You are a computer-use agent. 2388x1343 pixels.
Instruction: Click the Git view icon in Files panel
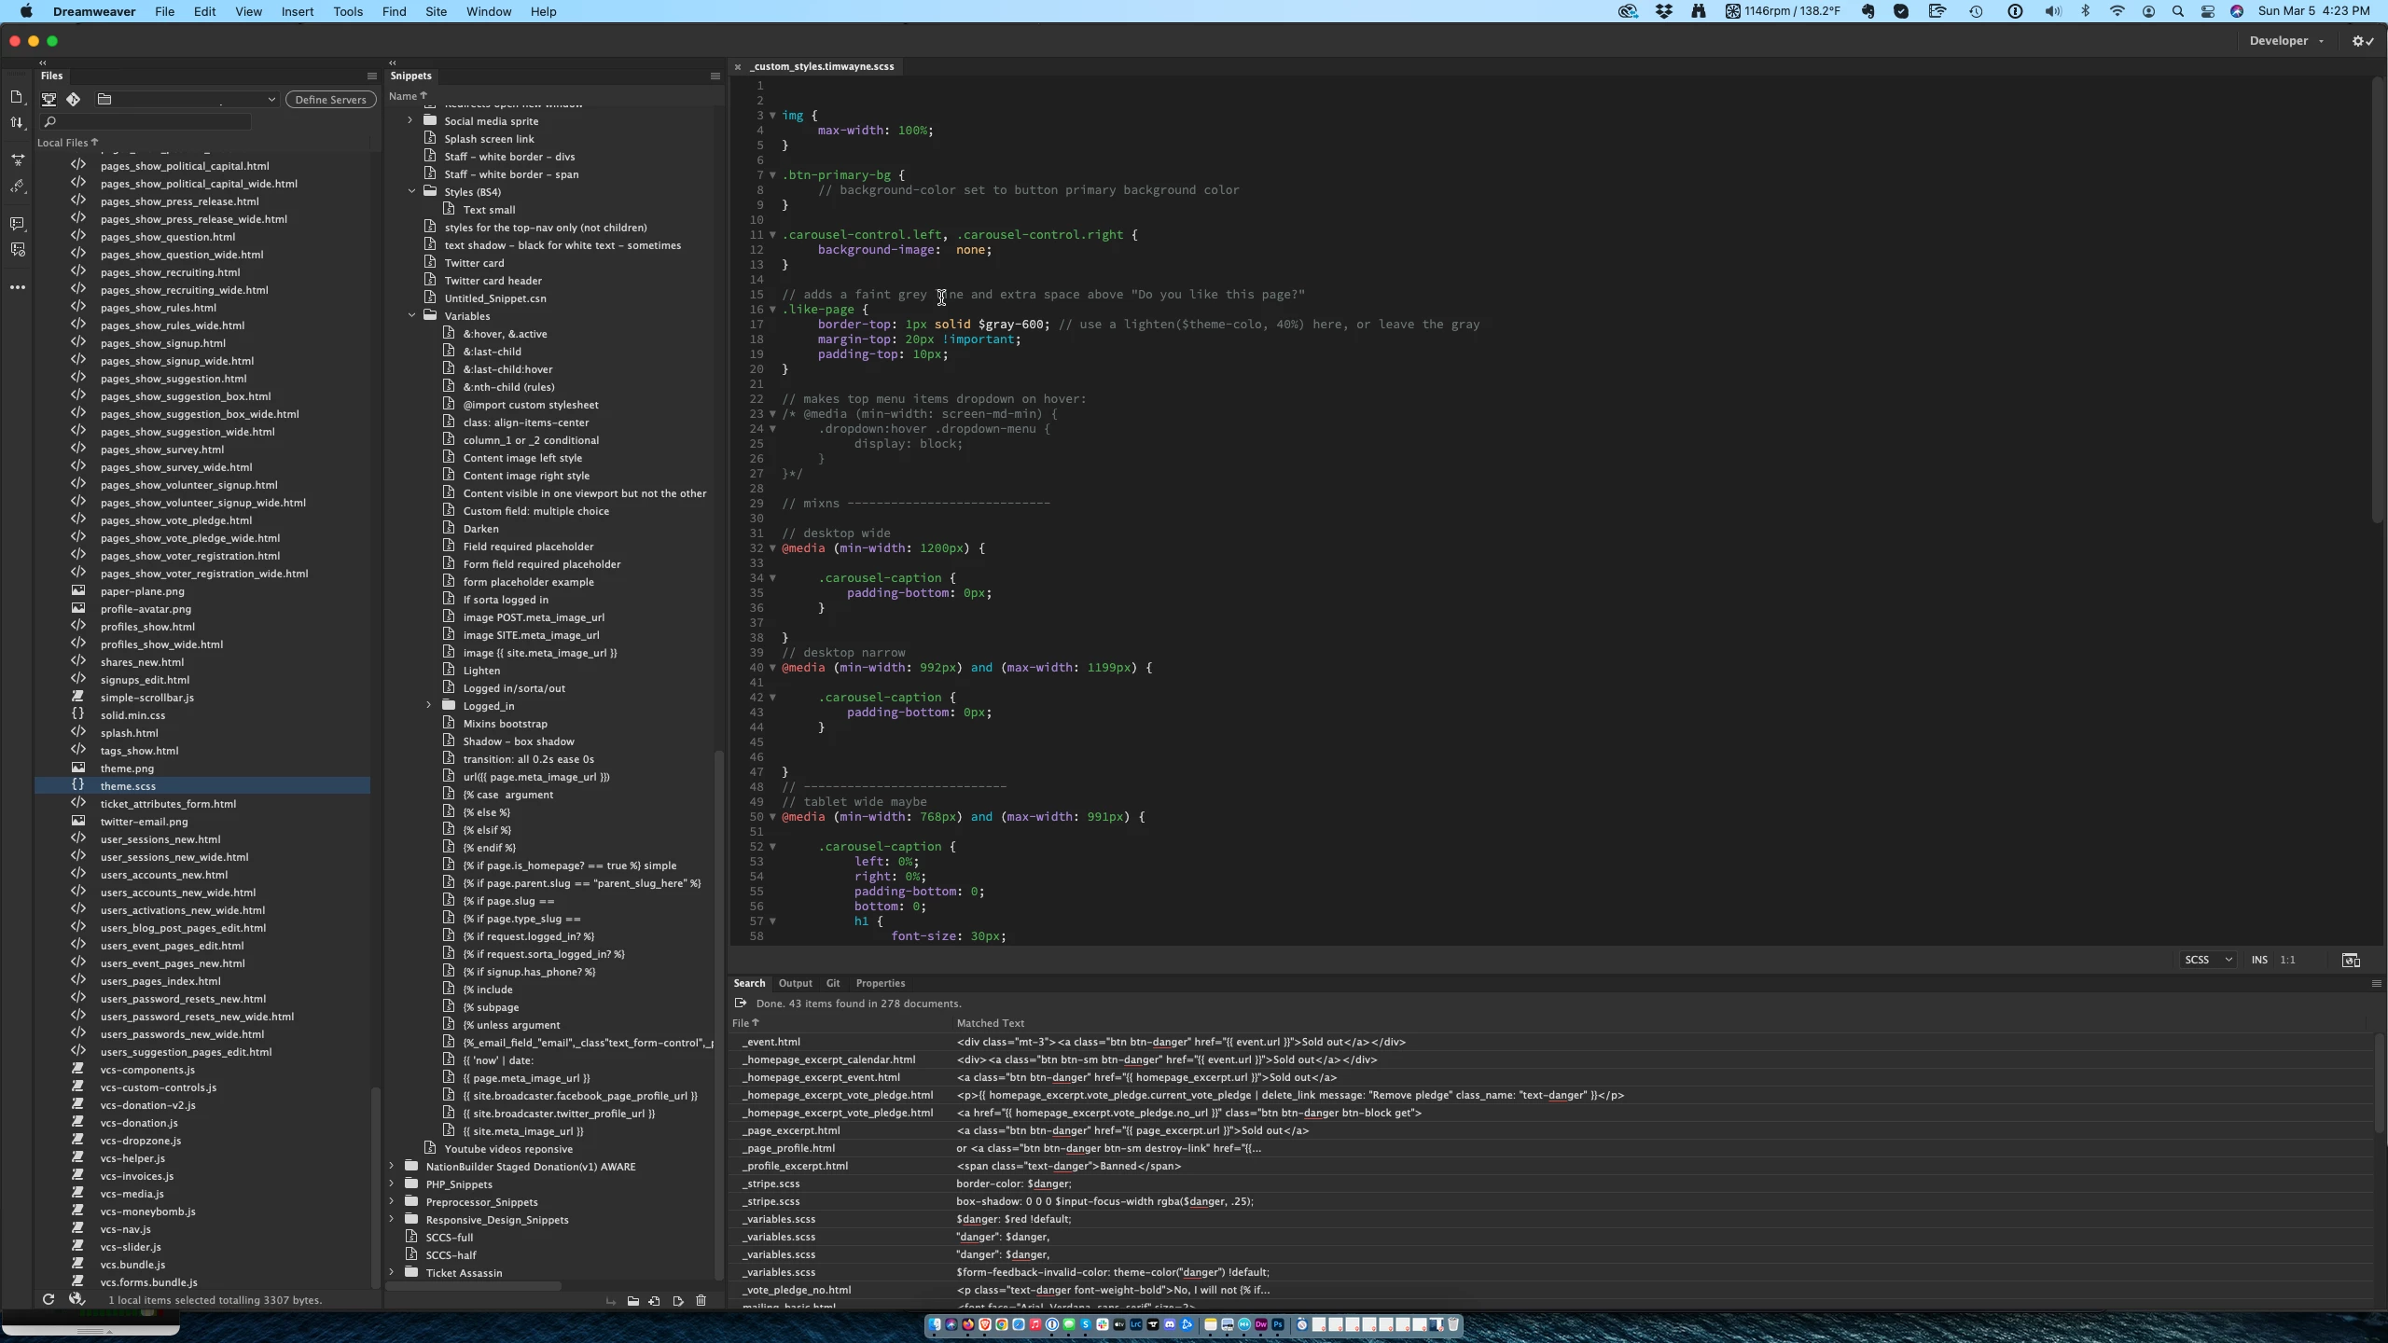coord(74,99)
